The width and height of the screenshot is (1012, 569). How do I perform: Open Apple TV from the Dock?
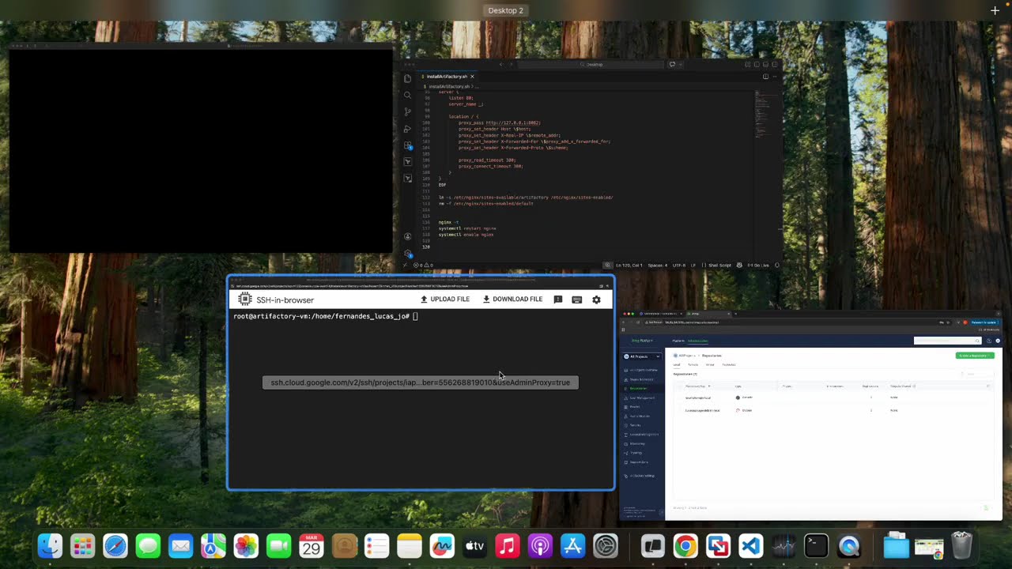pos(474,546)
